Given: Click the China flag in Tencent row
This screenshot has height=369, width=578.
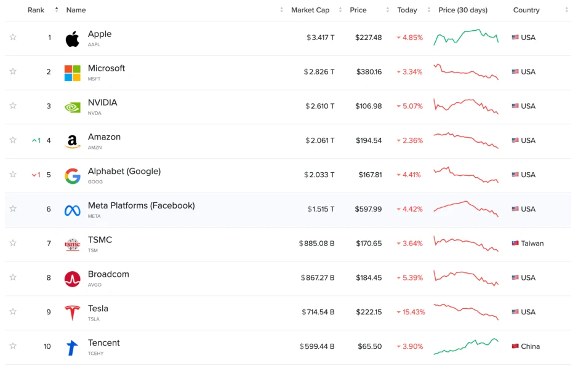Looking at the screenshot, I should click(x=515, y=346).
